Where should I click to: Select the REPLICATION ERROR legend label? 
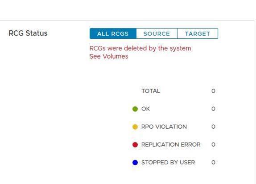point(171,144)
